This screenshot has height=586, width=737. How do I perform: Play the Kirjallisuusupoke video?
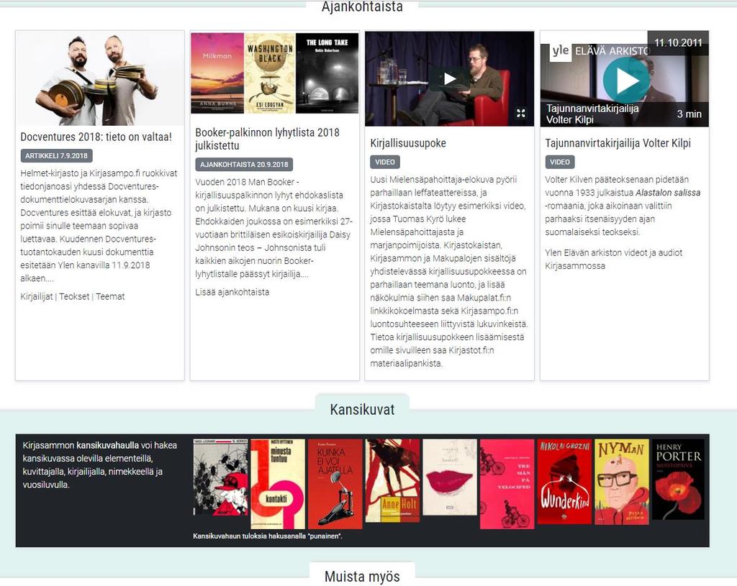(449, 78)
